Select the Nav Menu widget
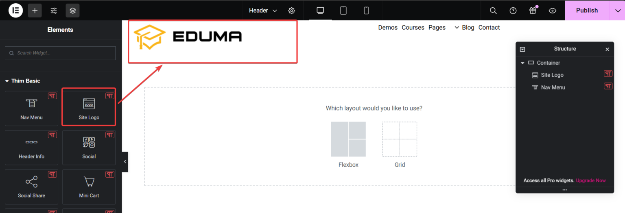This screenshot has width=625, height=213. 31,108
